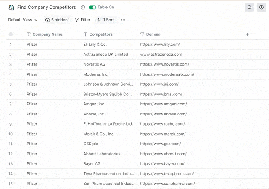Select the Bristol-Myers Squibb Co... cell
The height and width of the screenshot is (189, 269).
[108, 94]
